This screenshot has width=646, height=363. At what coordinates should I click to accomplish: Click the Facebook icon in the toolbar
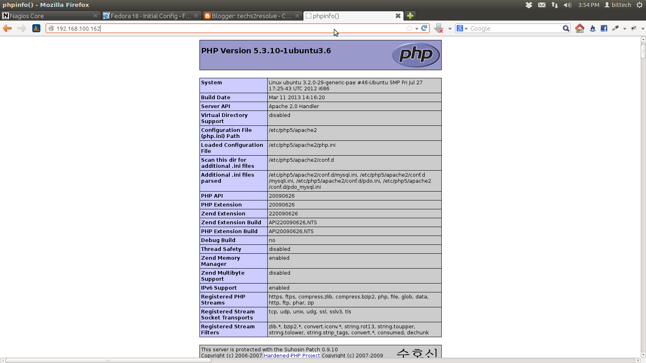point(604,28)
